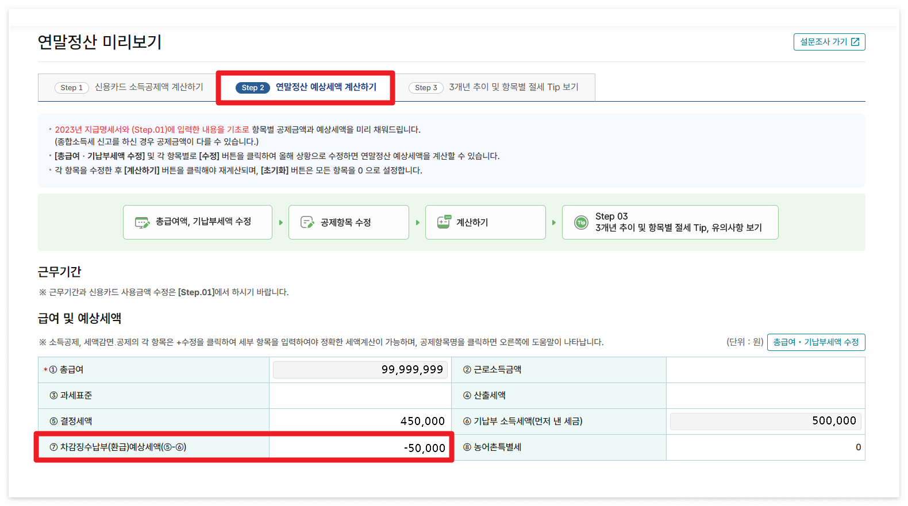This screenshot has width=908, height=506.
Task: Click the ③ 과세표준 label
Action: tap(71, 396)
